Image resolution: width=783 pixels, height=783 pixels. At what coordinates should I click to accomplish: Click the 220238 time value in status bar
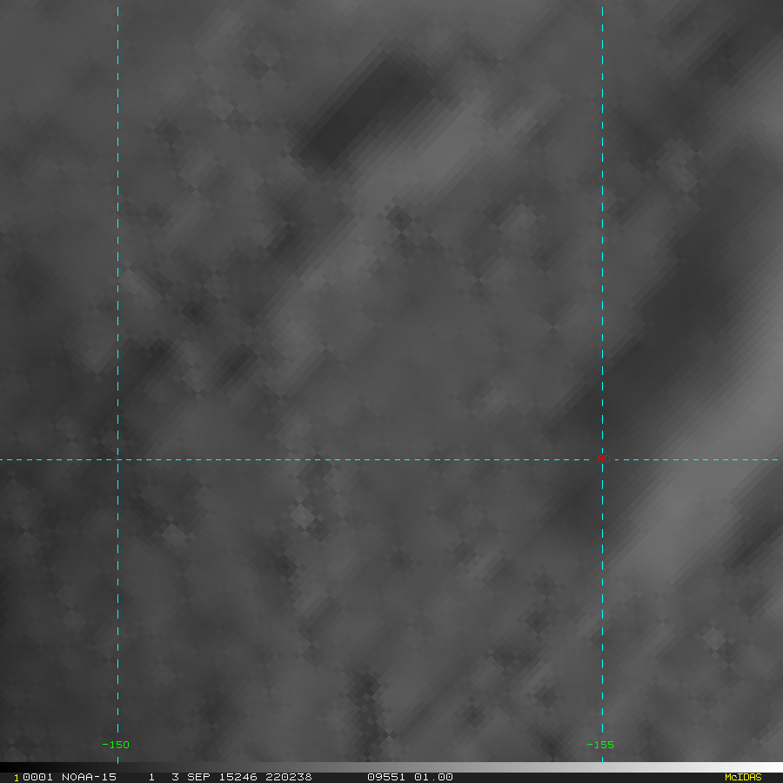tap(289, 777)
